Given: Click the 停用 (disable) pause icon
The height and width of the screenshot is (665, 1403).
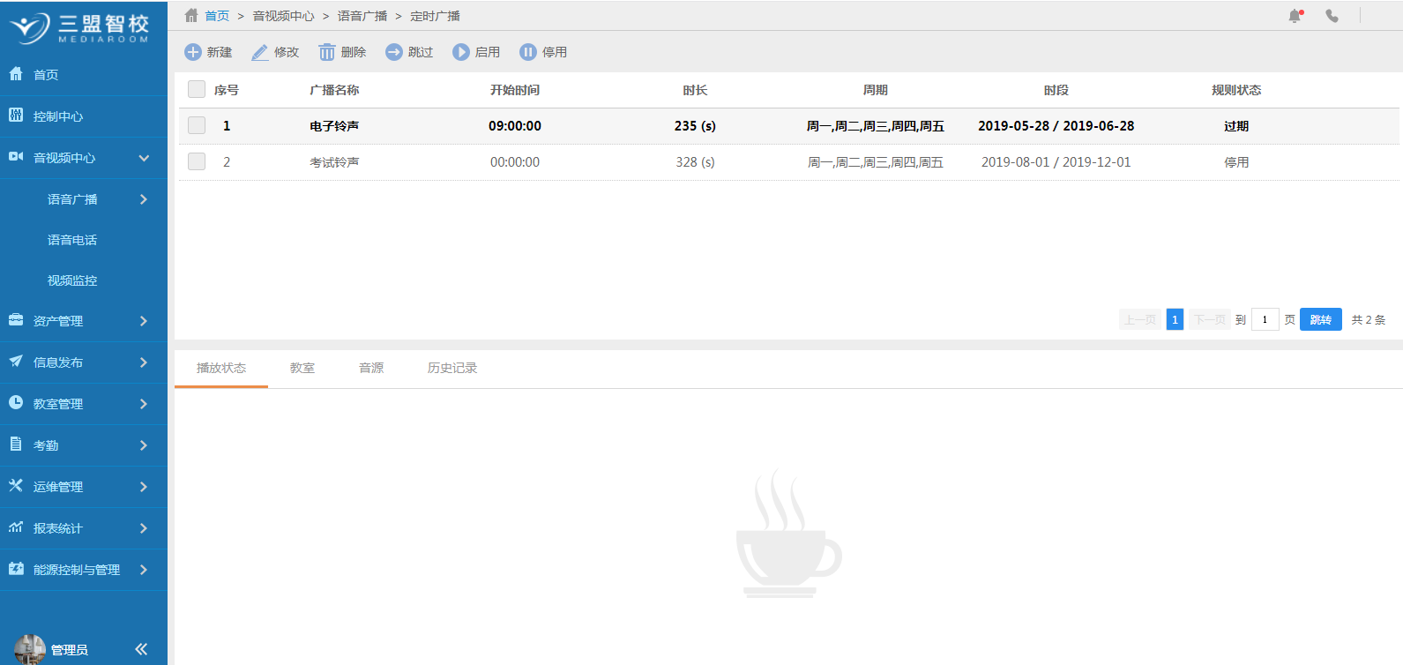Looking at the screenshot, I should tap(528, 52).
